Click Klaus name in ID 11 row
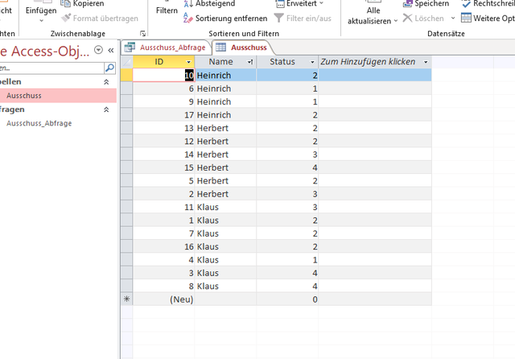Viewport: 515px width, 359px height. click(x=208, y=207)
